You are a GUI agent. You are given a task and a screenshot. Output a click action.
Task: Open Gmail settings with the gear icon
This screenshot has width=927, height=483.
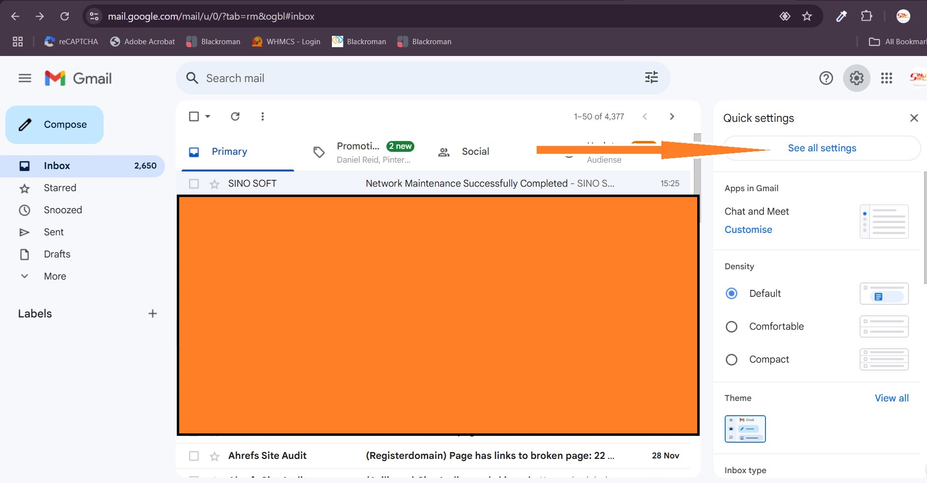coord(856,78)
